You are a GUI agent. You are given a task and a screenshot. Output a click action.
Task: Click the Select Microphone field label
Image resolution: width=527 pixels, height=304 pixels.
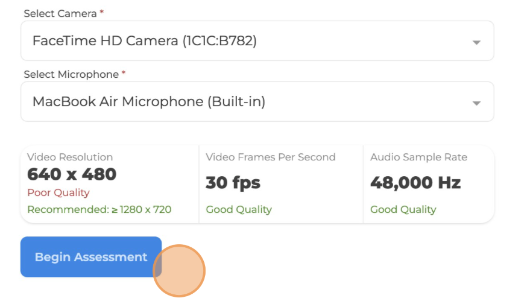point(71,74)
